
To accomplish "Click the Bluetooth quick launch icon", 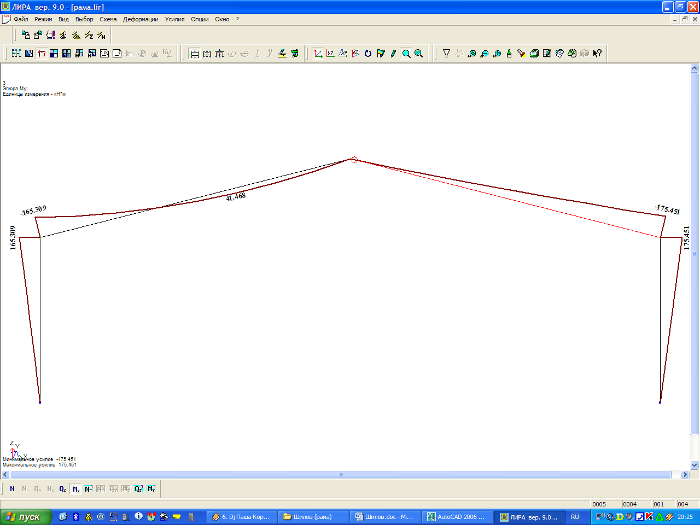I will point(76,517).
